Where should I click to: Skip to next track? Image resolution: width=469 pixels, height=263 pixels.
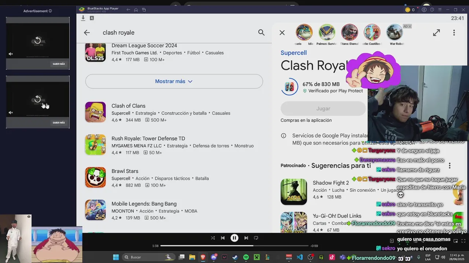(246, 238)
